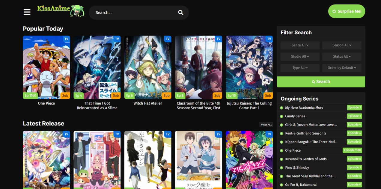Screen dimensions: 381x189
Task: Click play icon beside Pino & Shinoby
Action: pyautogui.click(x=281, y=168)
